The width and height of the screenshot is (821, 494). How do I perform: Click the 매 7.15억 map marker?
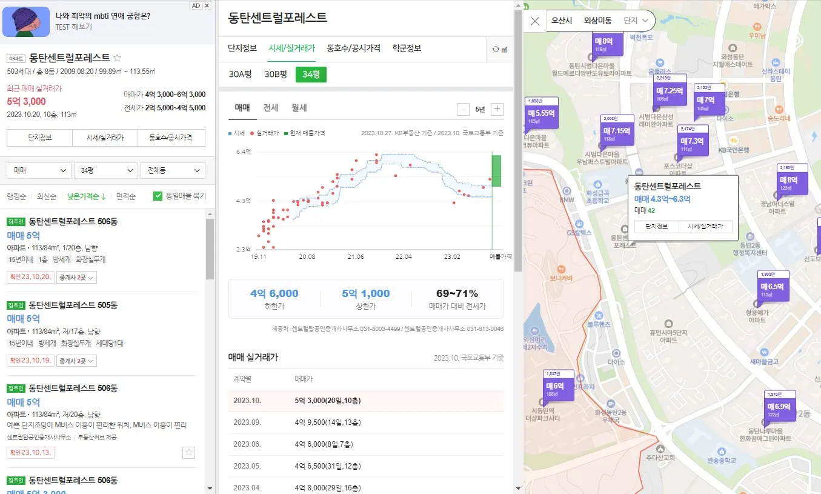point(618,130)
